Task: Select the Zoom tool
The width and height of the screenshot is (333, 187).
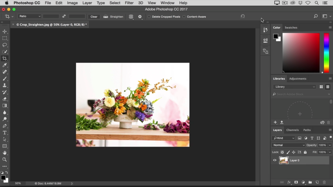Action: 5,159
